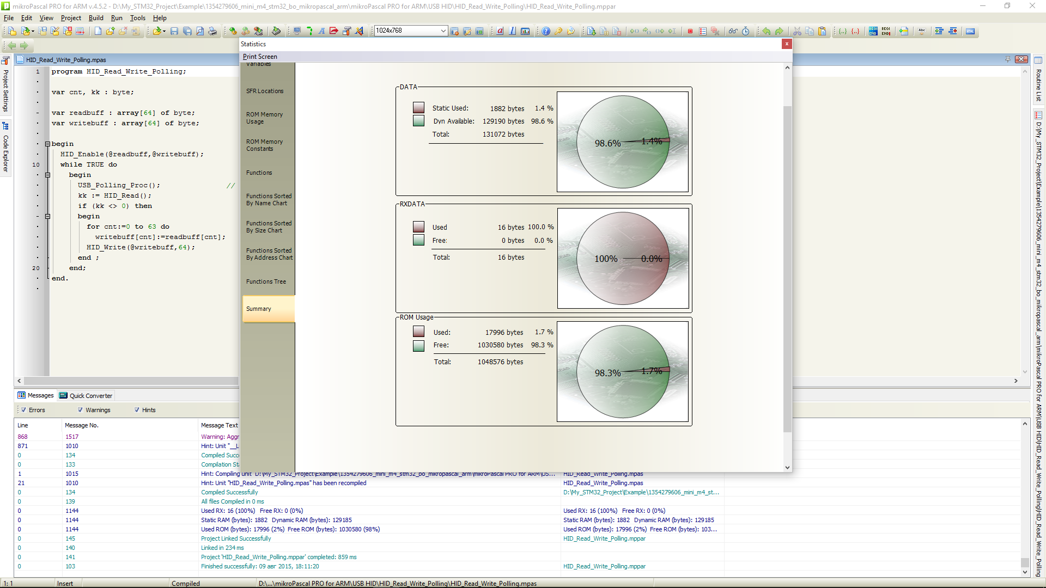Uncheck the Errors message filter
The image size is (1046, 588).
24,410
